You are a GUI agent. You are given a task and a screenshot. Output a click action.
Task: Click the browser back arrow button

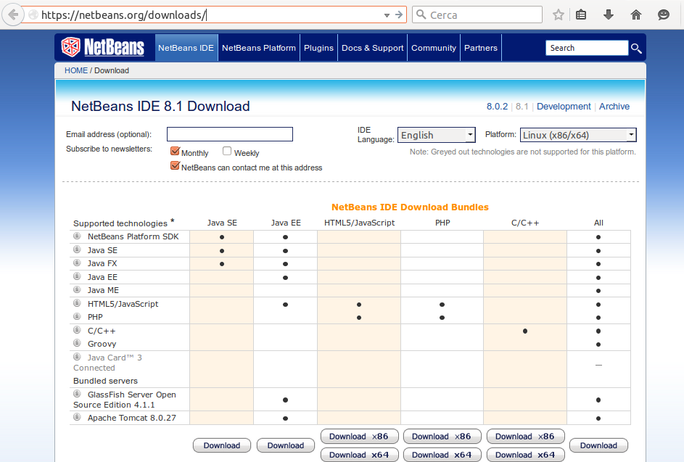(x=13, y=15)
